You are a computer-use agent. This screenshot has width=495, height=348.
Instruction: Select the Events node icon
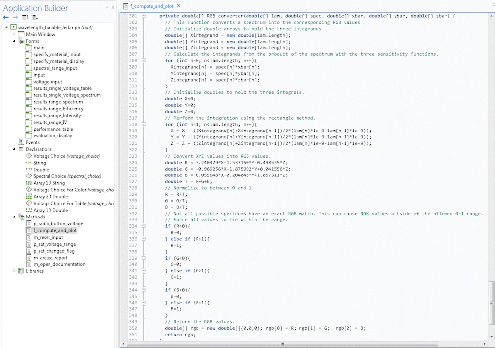[21, 142]
